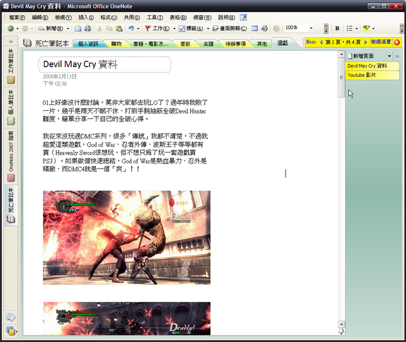Screen dimensions: 406x342
Task: Open the Undo history dropdown arrow
Action: (138, 28)
